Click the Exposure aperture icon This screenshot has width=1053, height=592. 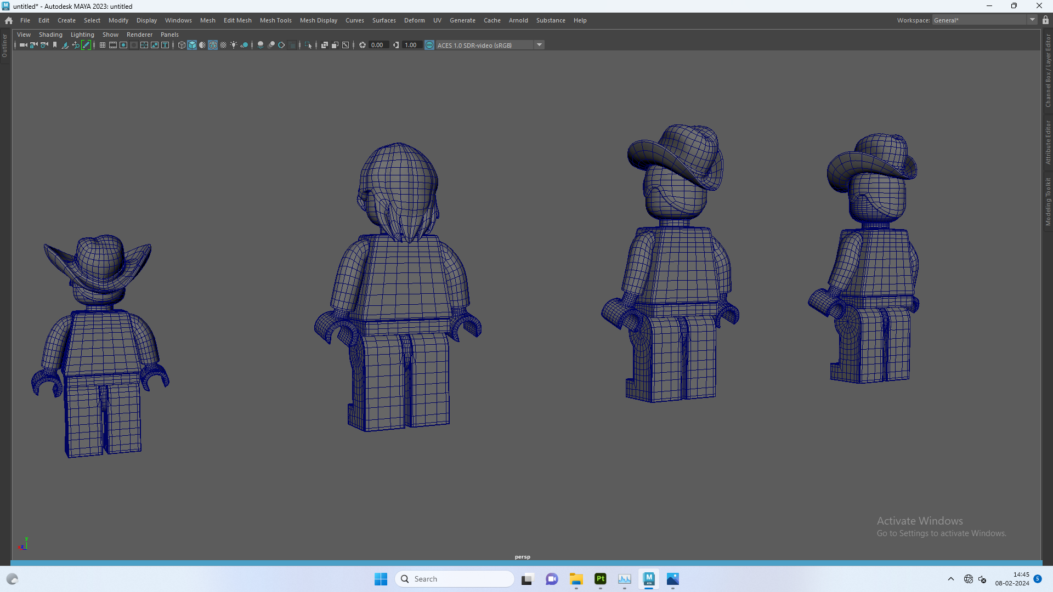pos(363,45)
